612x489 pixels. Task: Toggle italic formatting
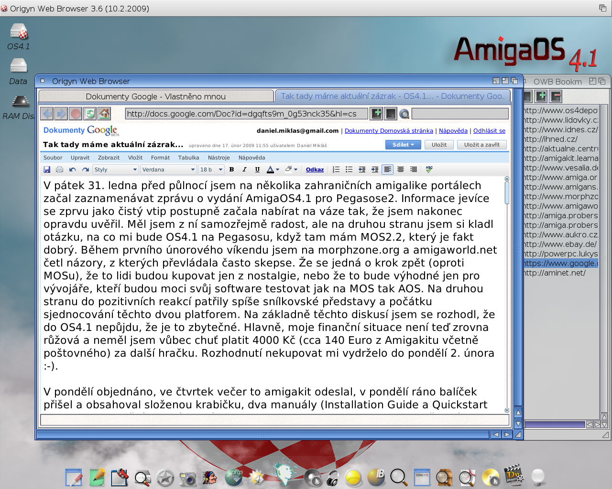tap(244, 170)
